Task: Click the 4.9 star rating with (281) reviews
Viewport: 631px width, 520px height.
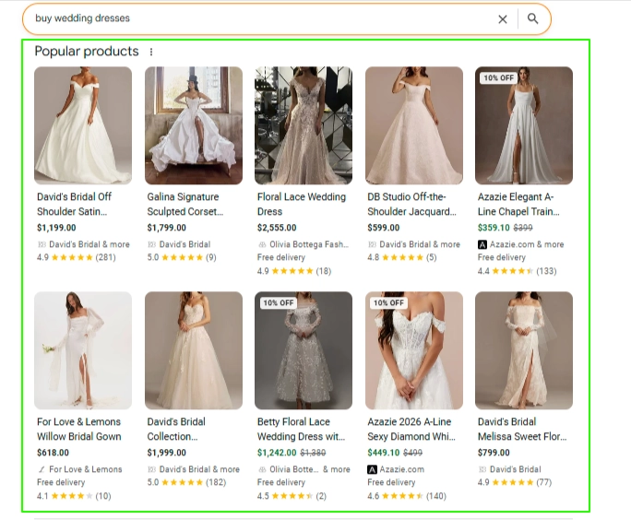Action: point(77,257)
